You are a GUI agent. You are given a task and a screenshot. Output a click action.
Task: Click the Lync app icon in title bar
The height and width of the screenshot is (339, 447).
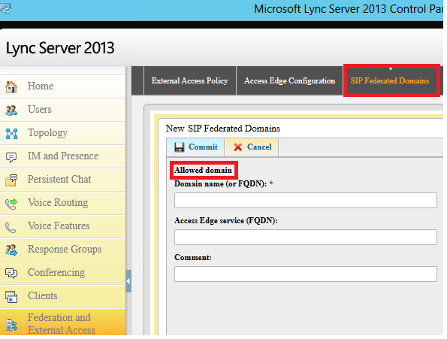(5, 8)
